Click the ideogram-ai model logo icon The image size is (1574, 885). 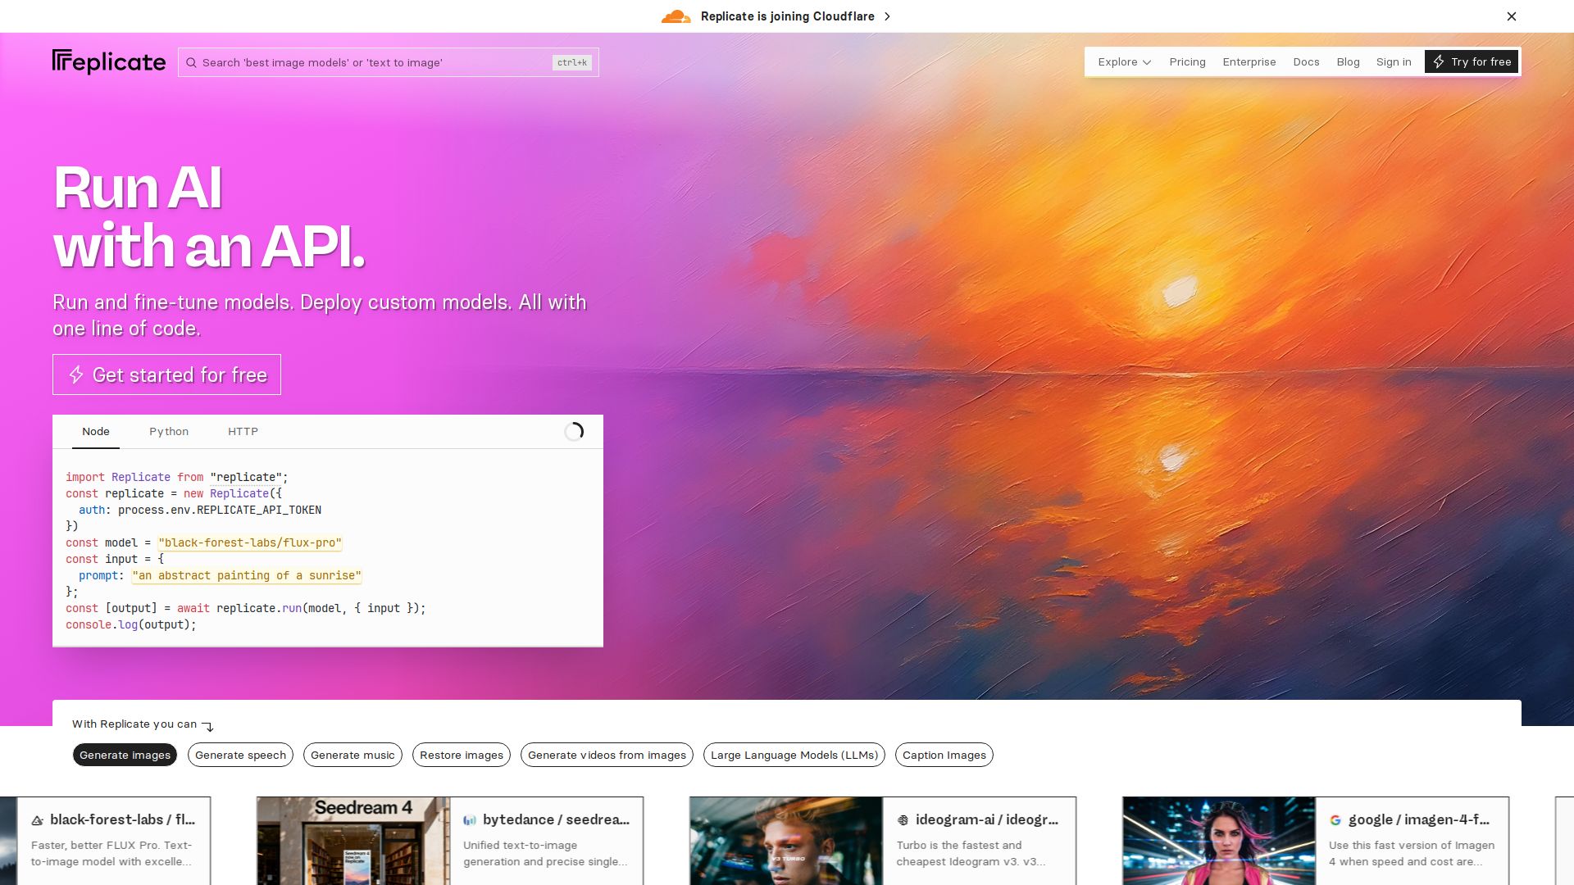point(903,820)
